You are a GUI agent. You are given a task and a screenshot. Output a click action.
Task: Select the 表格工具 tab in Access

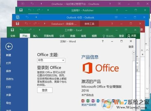pyautogui.click(x=89, y=24)
